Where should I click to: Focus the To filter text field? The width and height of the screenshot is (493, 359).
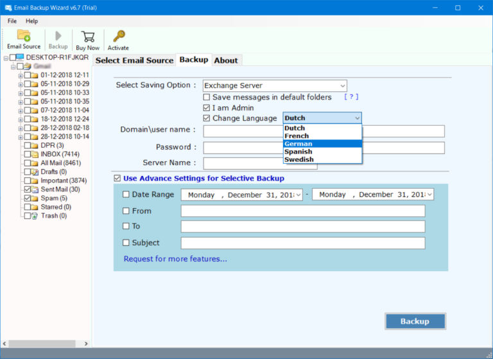[303, 227]
